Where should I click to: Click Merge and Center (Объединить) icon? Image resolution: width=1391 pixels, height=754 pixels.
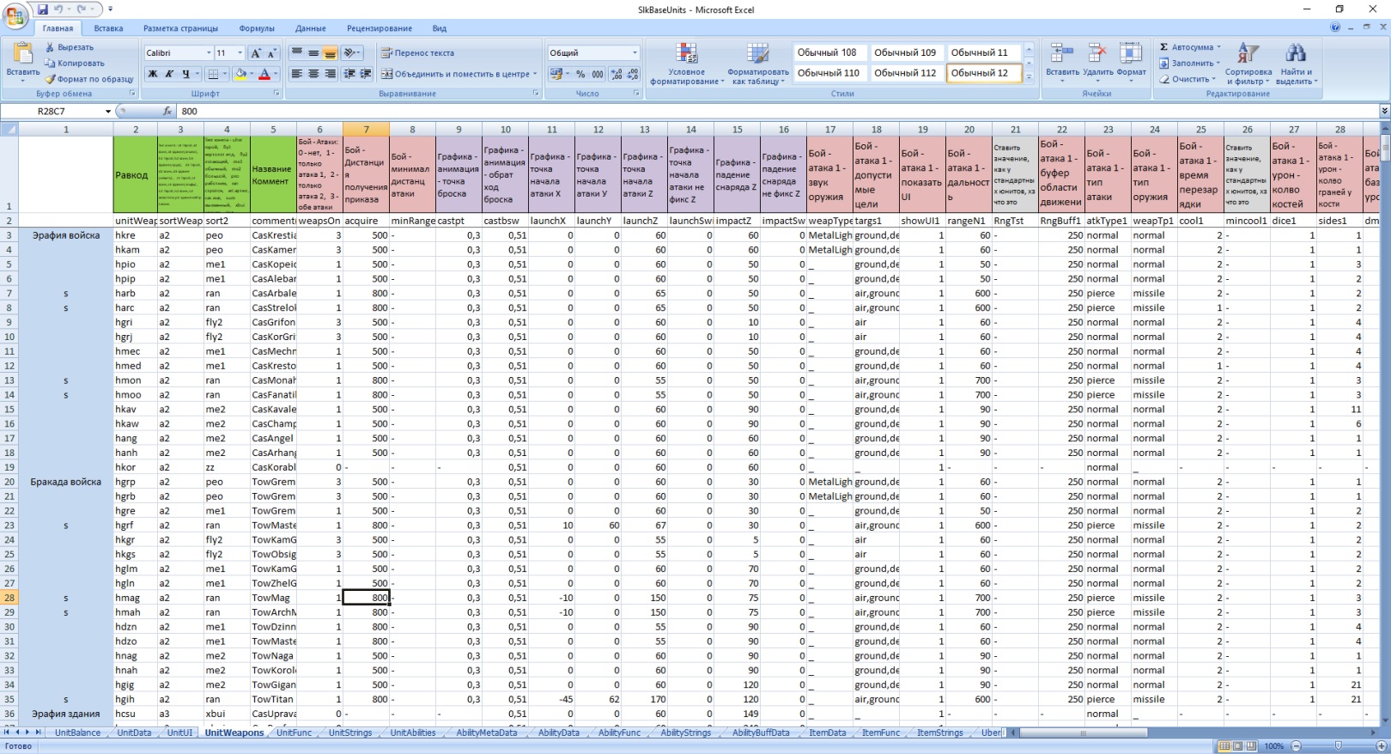[x=387, y=74]
